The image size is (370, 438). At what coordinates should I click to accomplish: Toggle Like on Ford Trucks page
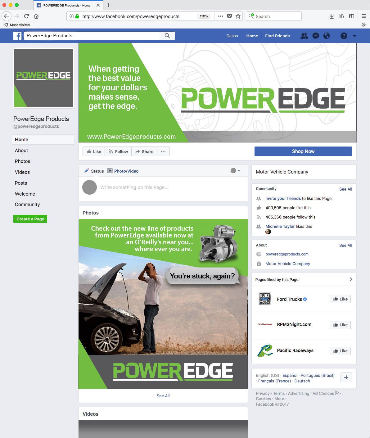pyautogui.click(x=340, y=299)
